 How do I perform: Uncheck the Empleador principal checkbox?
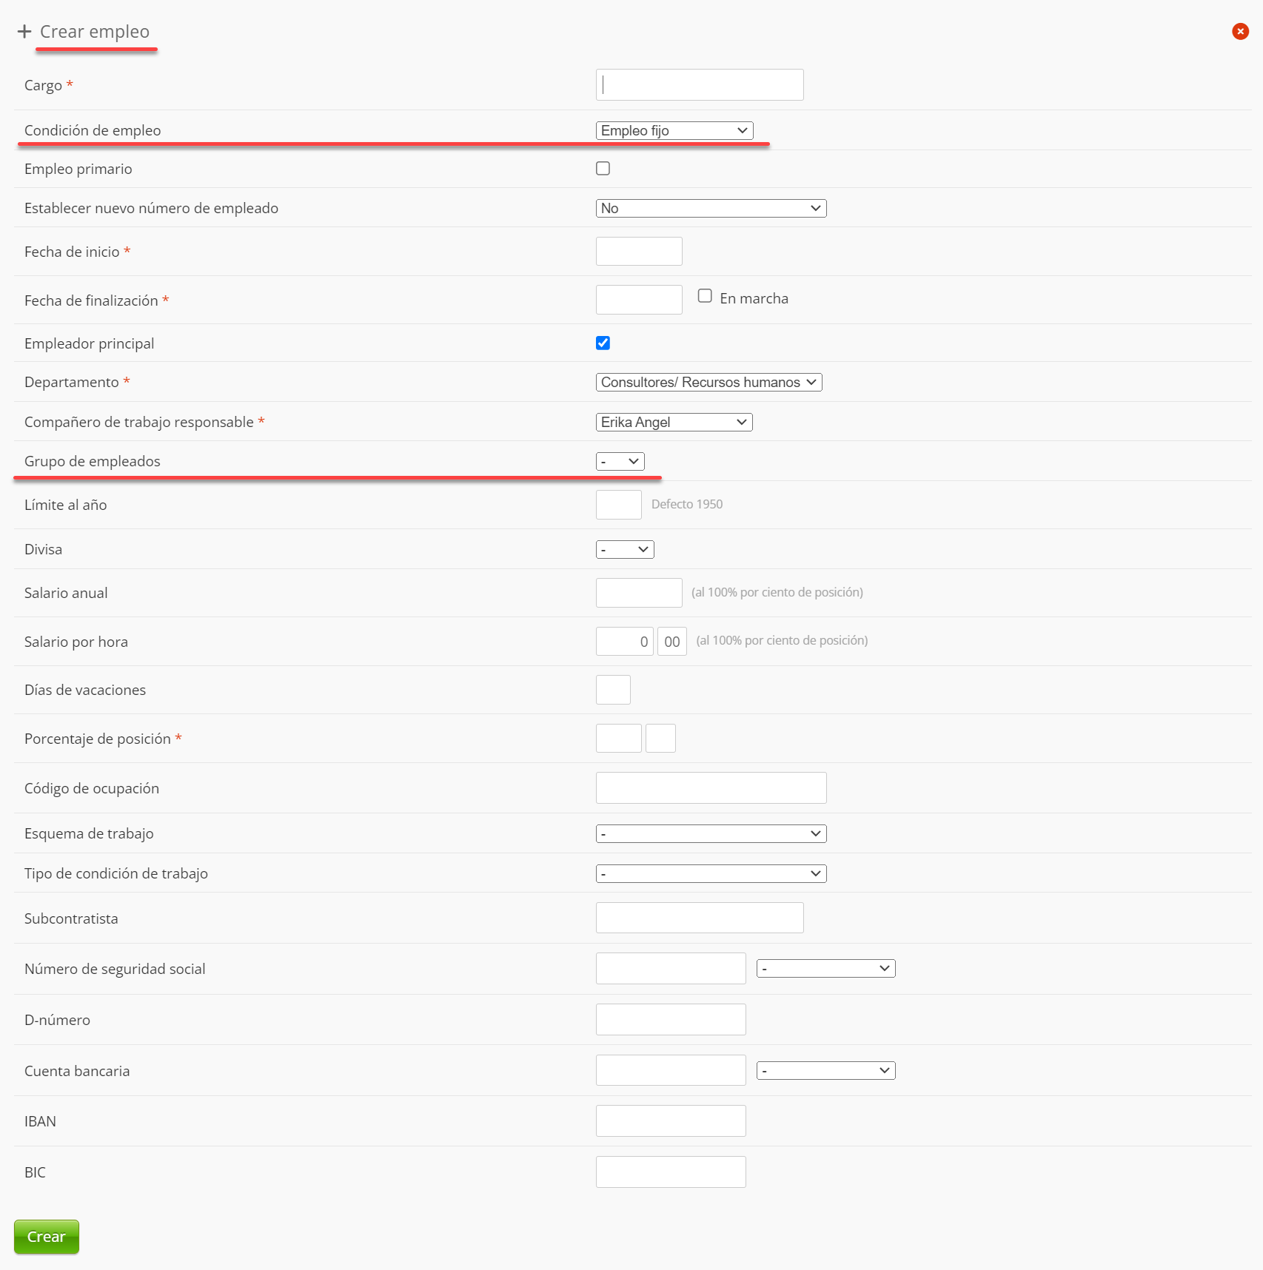(x=603, y=343)
